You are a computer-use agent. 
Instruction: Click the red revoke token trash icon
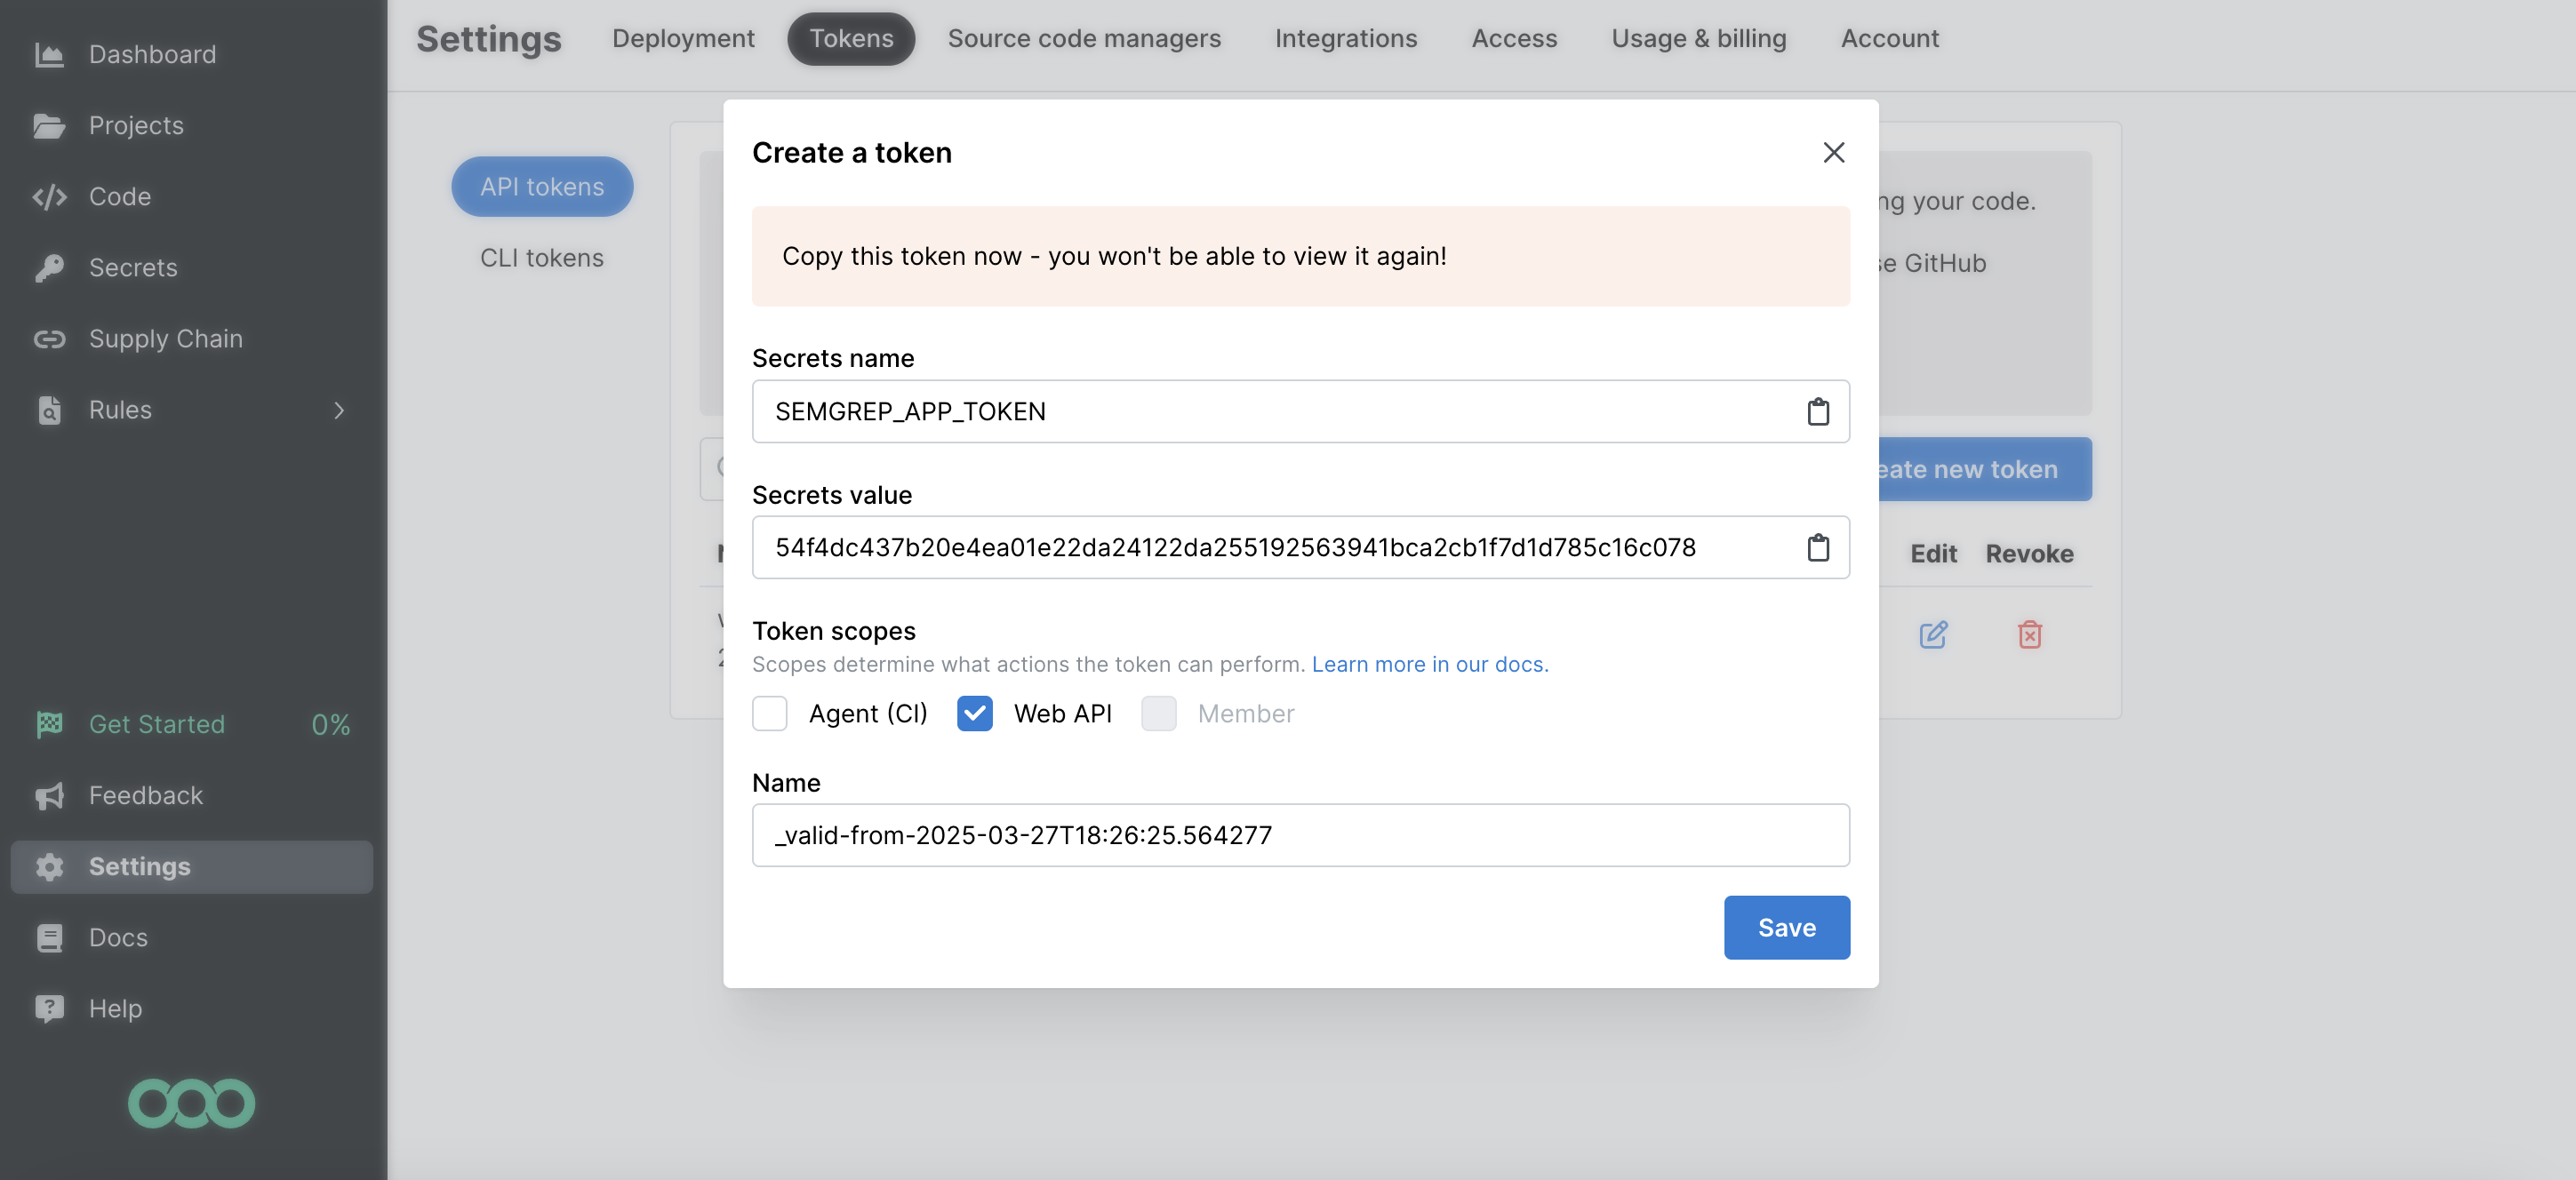coord(2029,634)
